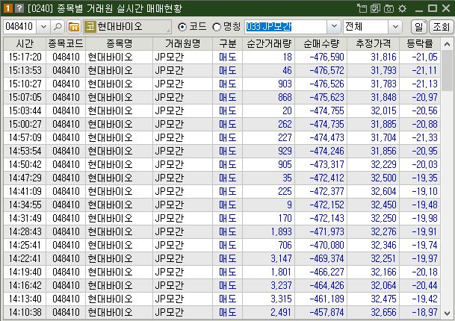Select the 명칭 radio button

tap(217, 27)
